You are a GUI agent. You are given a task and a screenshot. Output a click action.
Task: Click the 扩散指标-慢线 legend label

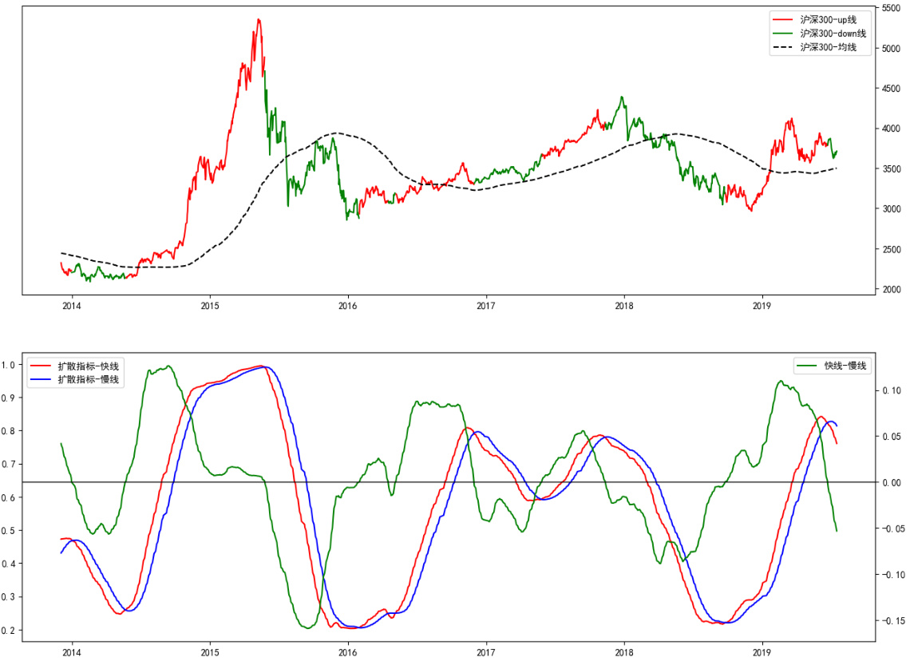[x=89, y=380]
